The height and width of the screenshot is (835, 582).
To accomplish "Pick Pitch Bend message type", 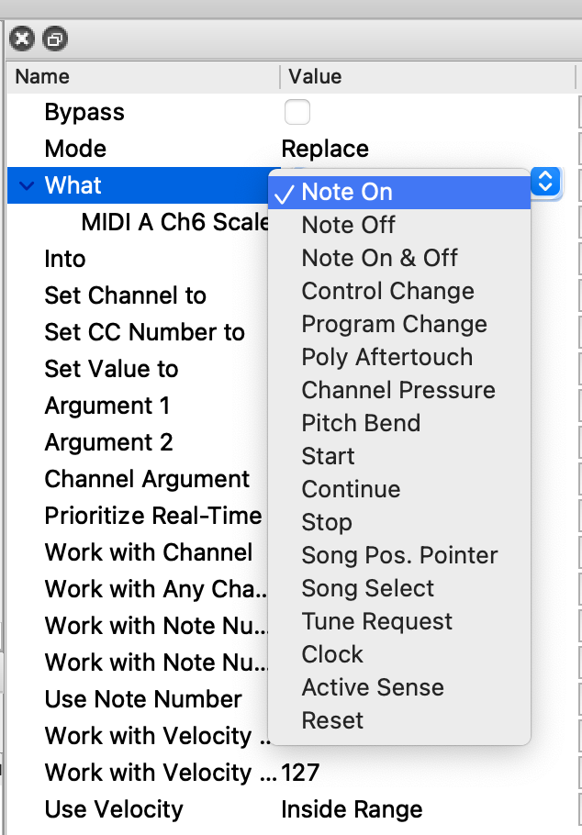I will coord(361,423).
